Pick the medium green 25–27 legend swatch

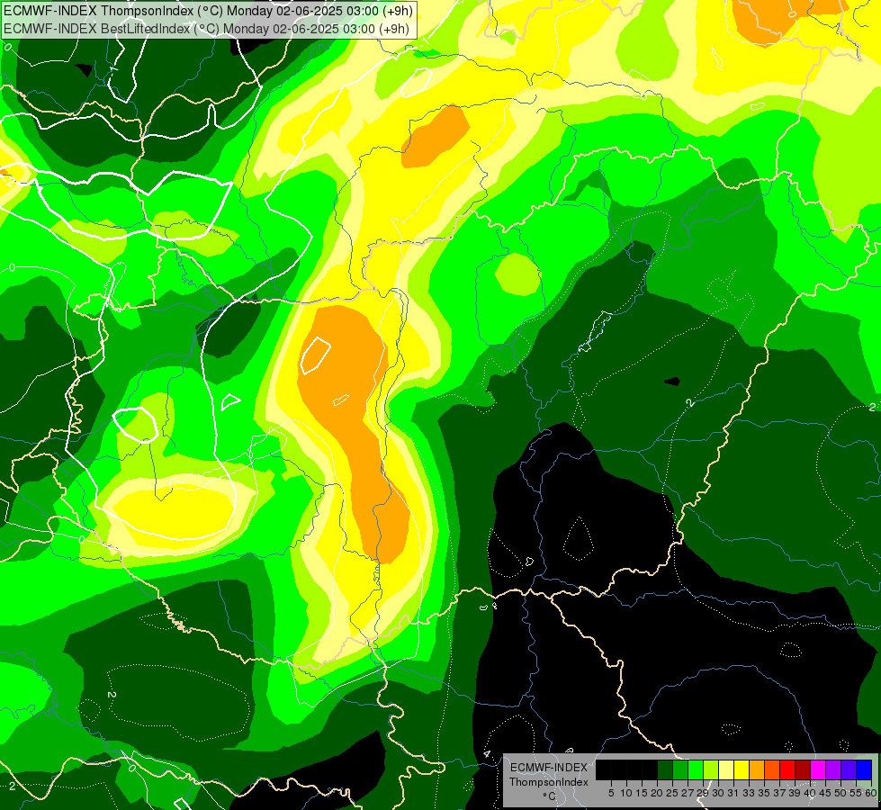coord(680,769)
